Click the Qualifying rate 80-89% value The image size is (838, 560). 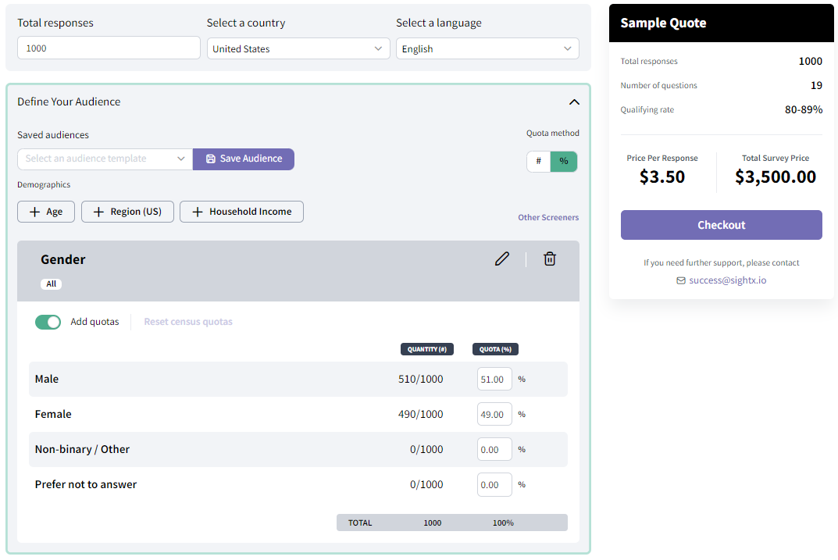coord(804,109)
